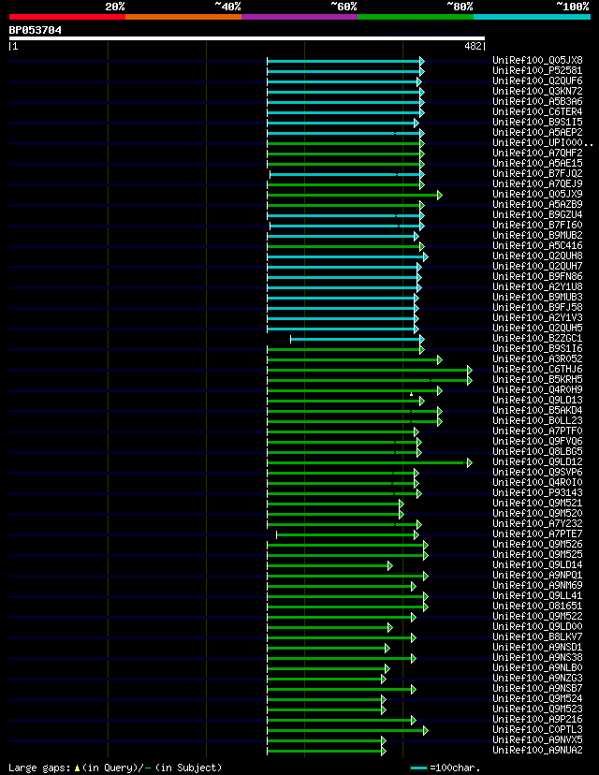Open hit UniRef100_Q05JX8 label
Screen dimensions: 599x775
[x=537, y=61]
